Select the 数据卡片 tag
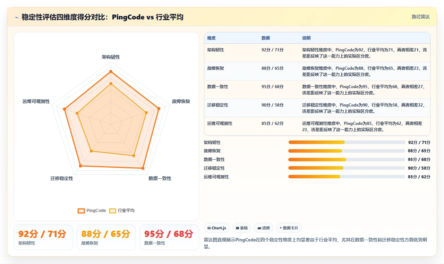 click(x=289, y=228)
